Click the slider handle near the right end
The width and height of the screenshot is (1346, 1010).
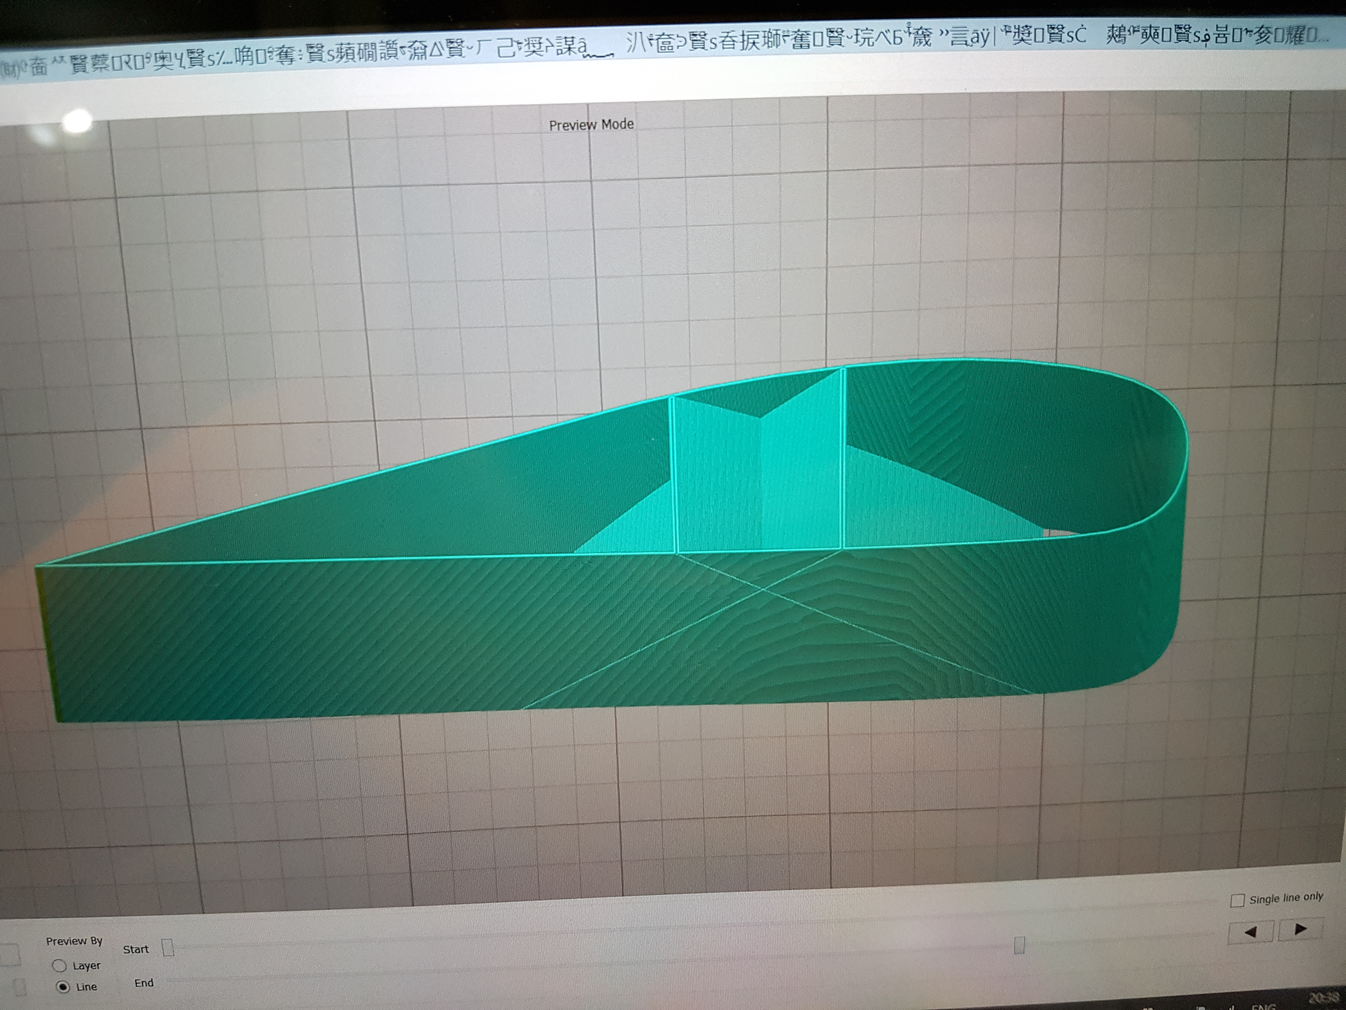pyautogui.click(x=1019, y=945)
